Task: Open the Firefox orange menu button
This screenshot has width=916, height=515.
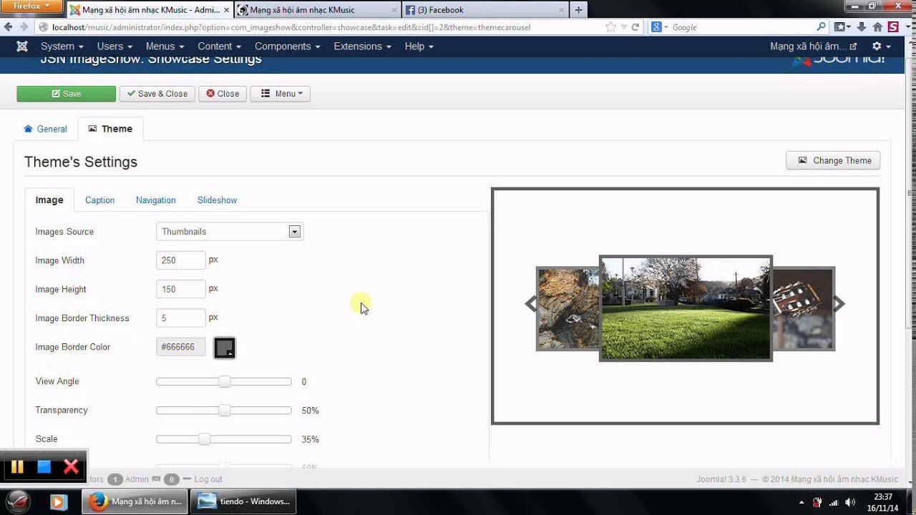Action: [32, 6]
